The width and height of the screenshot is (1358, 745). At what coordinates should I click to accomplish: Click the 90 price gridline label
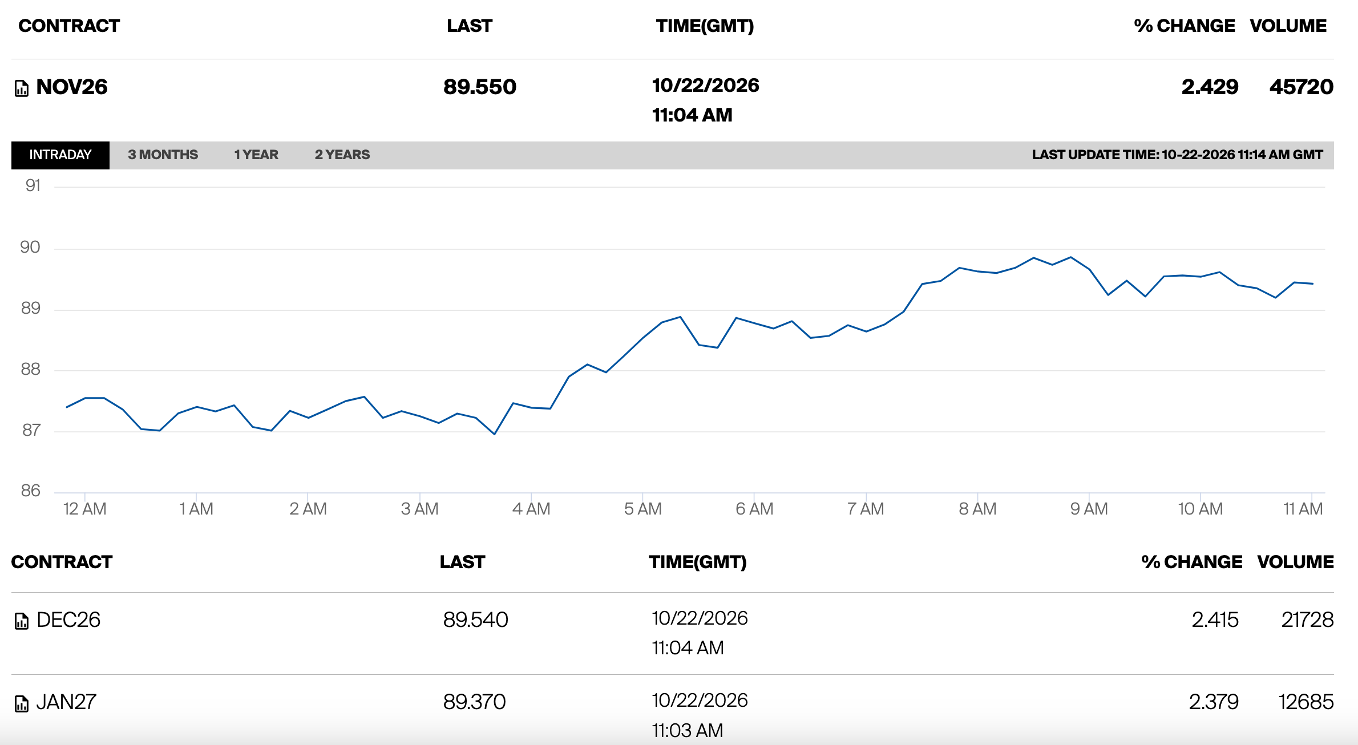(x=30, y=247)
